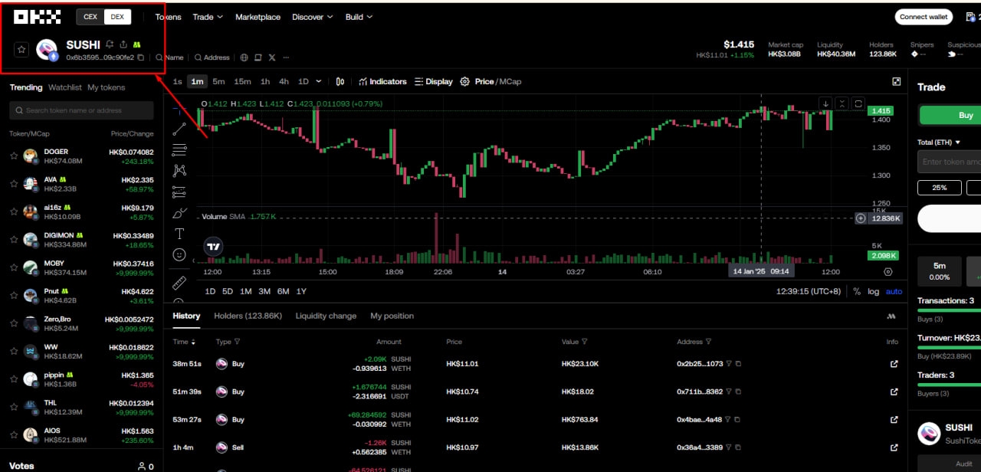Open more timeframe options chevron

pyautogui.click(x=319, y=81)
